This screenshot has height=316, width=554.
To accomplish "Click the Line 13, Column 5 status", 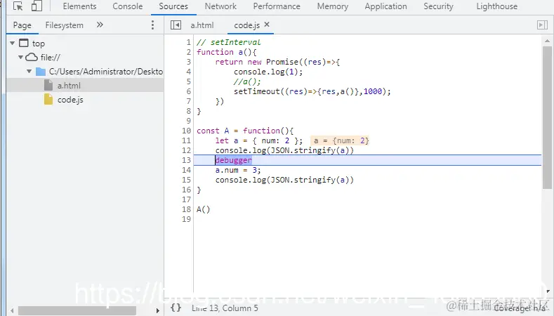I will click(225, 308).
